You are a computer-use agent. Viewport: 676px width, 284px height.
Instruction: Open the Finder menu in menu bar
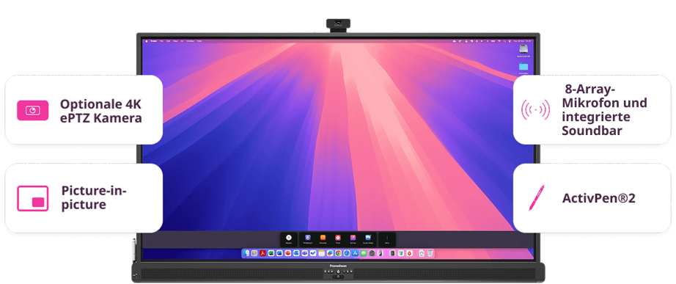coord(154,41)
